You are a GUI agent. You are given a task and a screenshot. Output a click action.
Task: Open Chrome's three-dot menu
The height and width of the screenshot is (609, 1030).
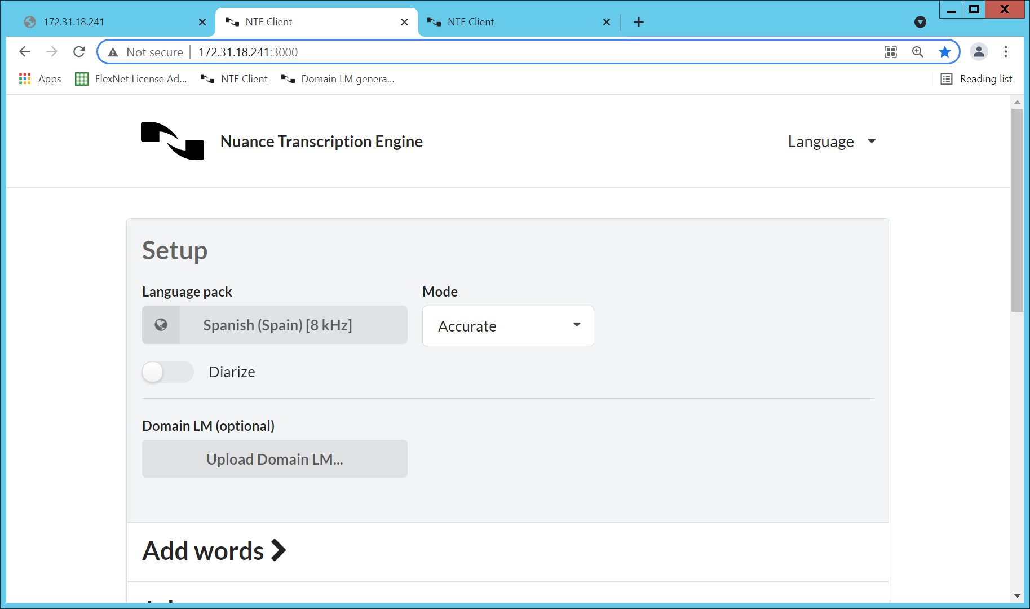[x=1005, y=52]
